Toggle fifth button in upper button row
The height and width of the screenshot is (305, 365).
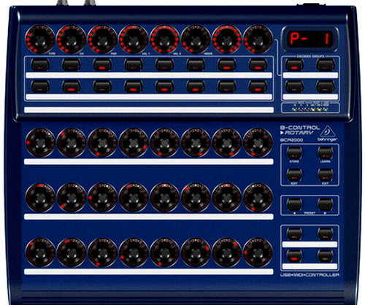tap(164, 65)
